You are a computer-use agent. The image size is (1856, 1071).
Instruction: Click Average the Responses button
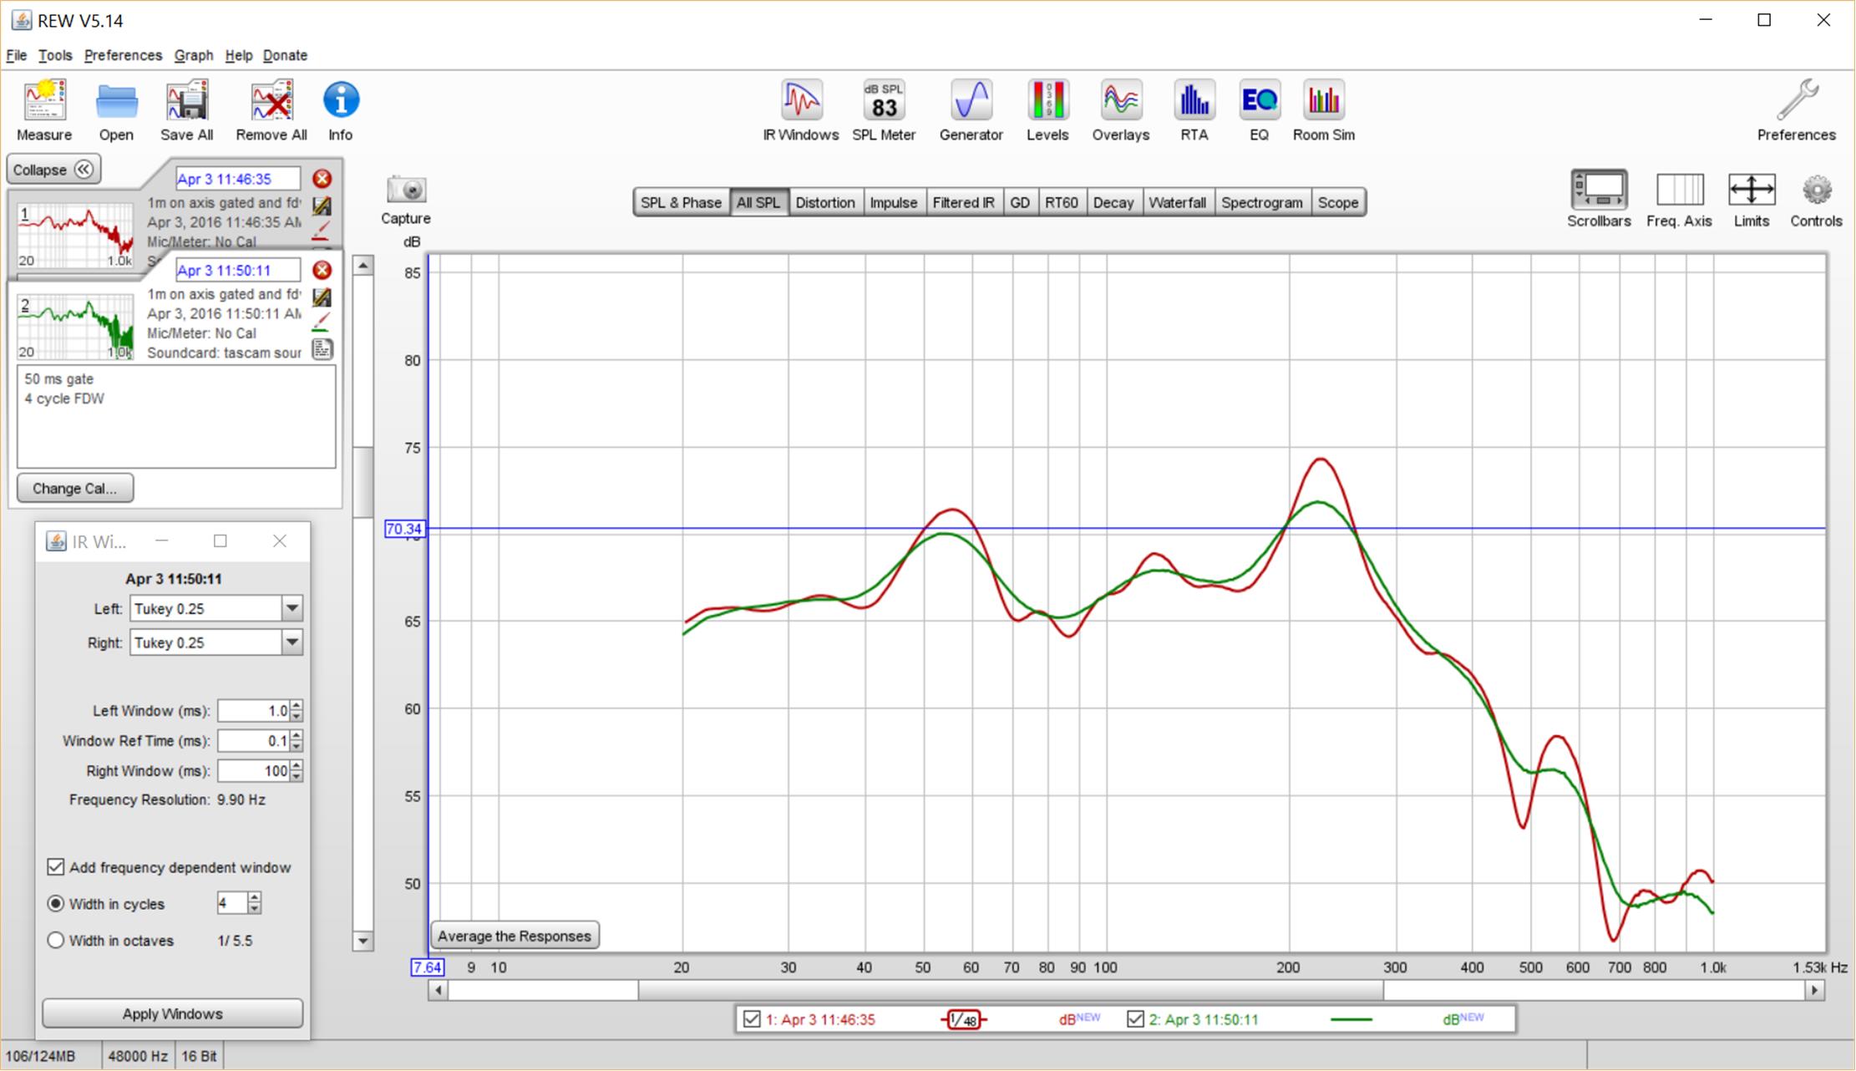(515, 936)
